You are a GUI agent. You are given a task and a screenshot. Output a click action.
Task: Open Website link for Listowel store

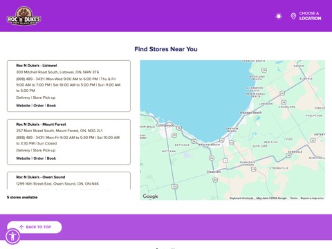pos(23,106)
